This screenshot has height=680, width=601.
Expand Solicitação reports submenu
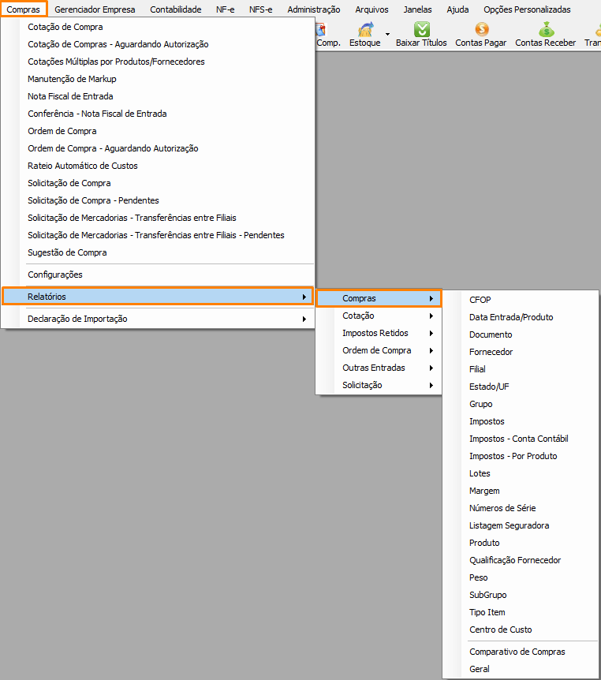pos(379,385)
